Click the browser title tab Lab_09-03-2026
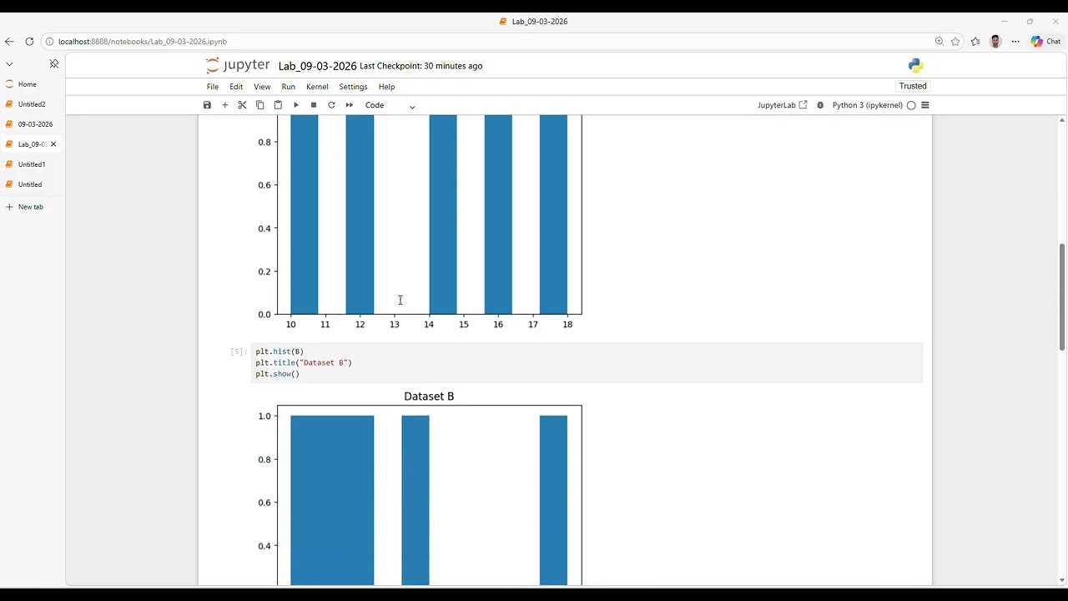The image size is (1068, 601). 533,22
